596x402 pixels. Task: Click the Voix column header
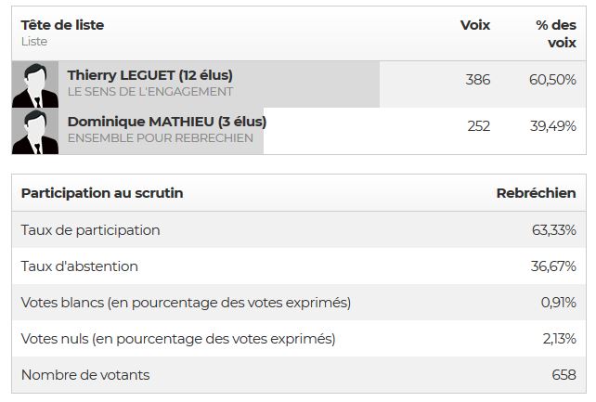click(x=474, y=25)
